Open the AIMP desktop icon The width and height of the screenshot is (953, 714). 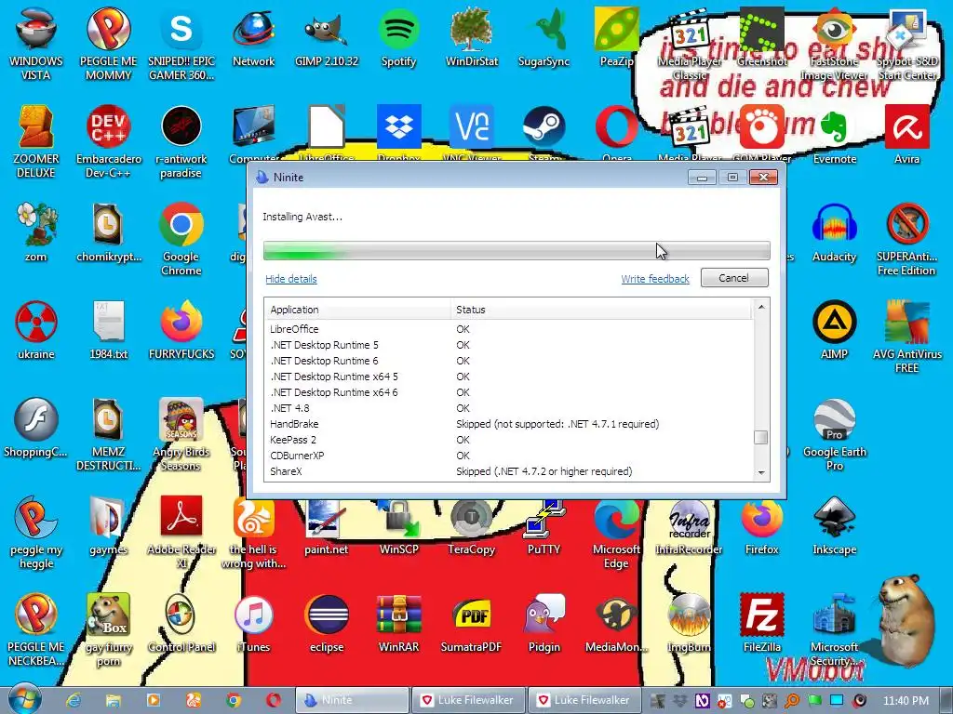(x=835, y=330)
